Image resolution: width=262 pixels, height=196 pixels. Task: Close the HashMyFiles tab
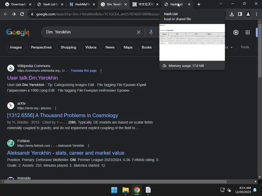tap(94, 4)
